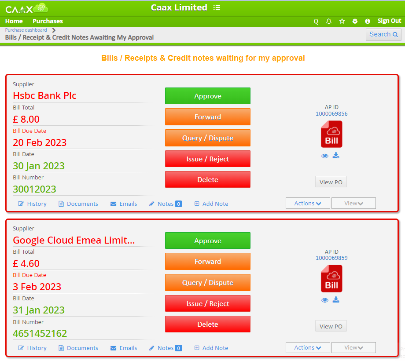
Task: Click the breadcrumb chevron after Purchase dashboard
Action: coord(54,30)
